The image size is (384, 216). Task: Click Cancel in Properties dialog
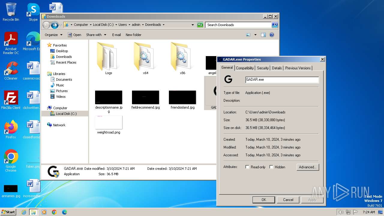tap(288, 200)
